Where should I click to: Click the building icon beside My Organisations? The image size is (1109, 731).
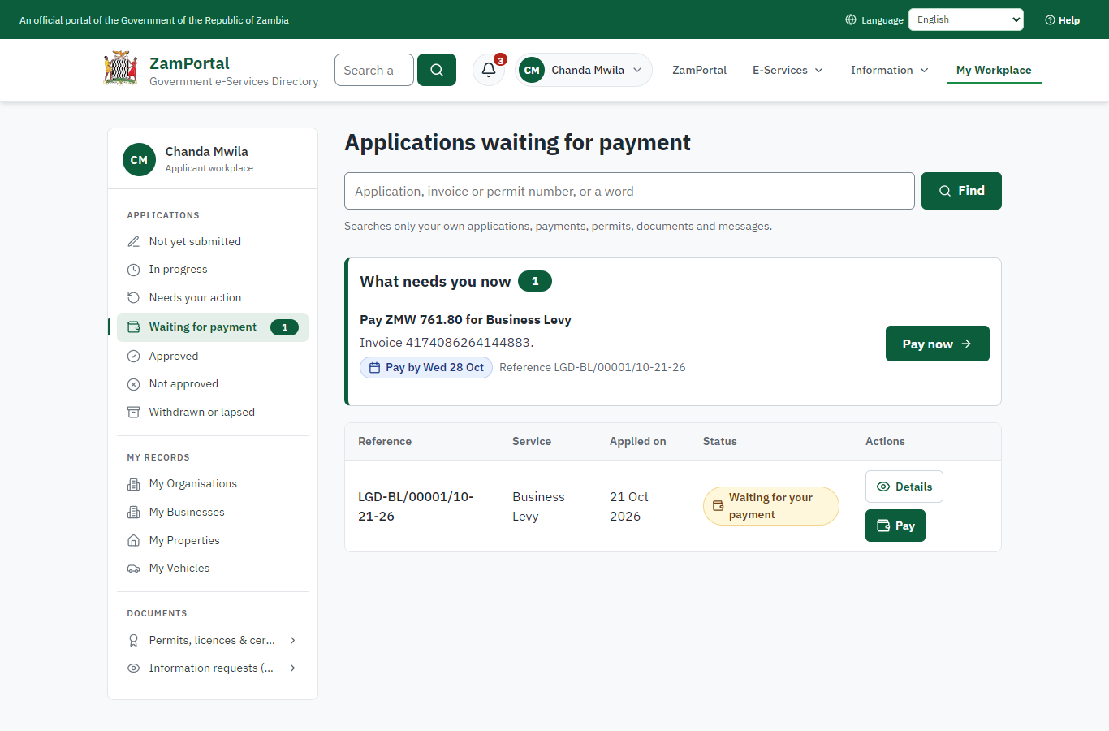[x=134, y=484]
